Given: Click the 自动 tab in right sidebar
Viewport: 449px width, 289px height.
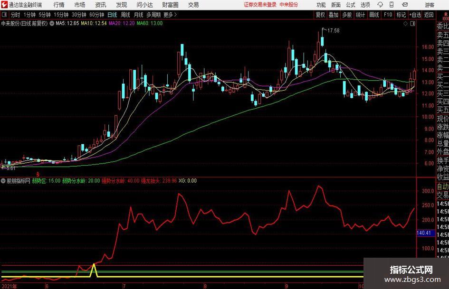Looking at the screenshot, I should [443, 186].
